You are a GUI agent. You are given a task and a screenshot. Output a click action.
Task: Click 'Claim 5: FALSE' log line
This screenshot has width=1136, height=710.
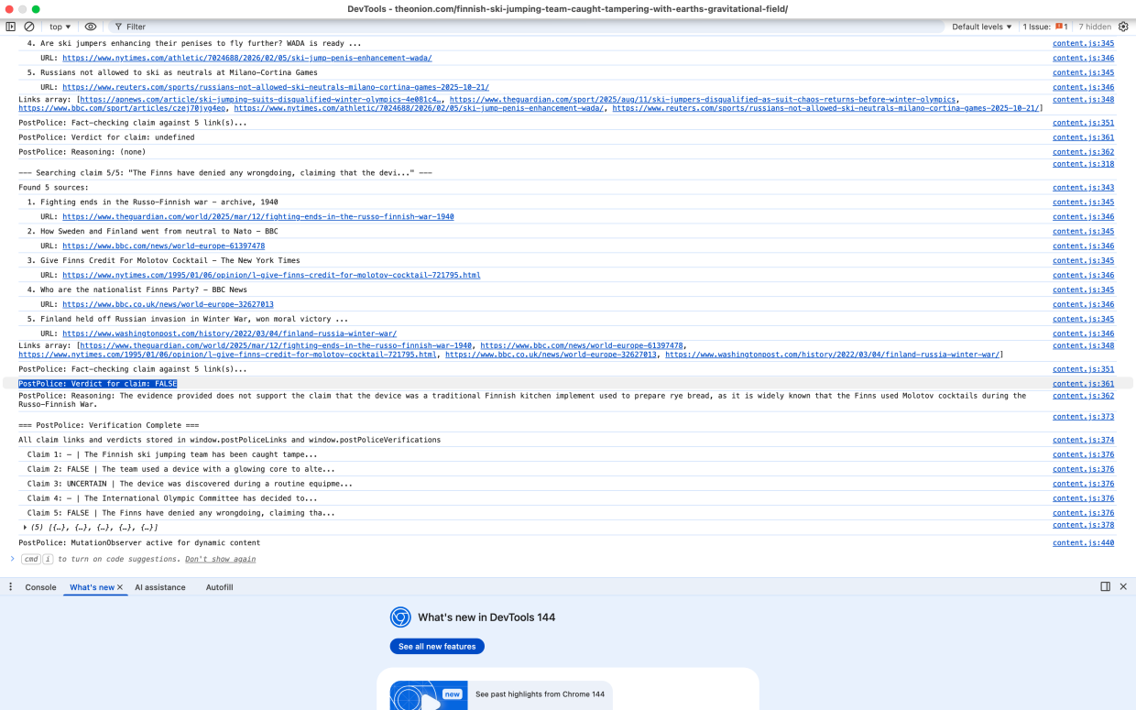click(181, 513)
